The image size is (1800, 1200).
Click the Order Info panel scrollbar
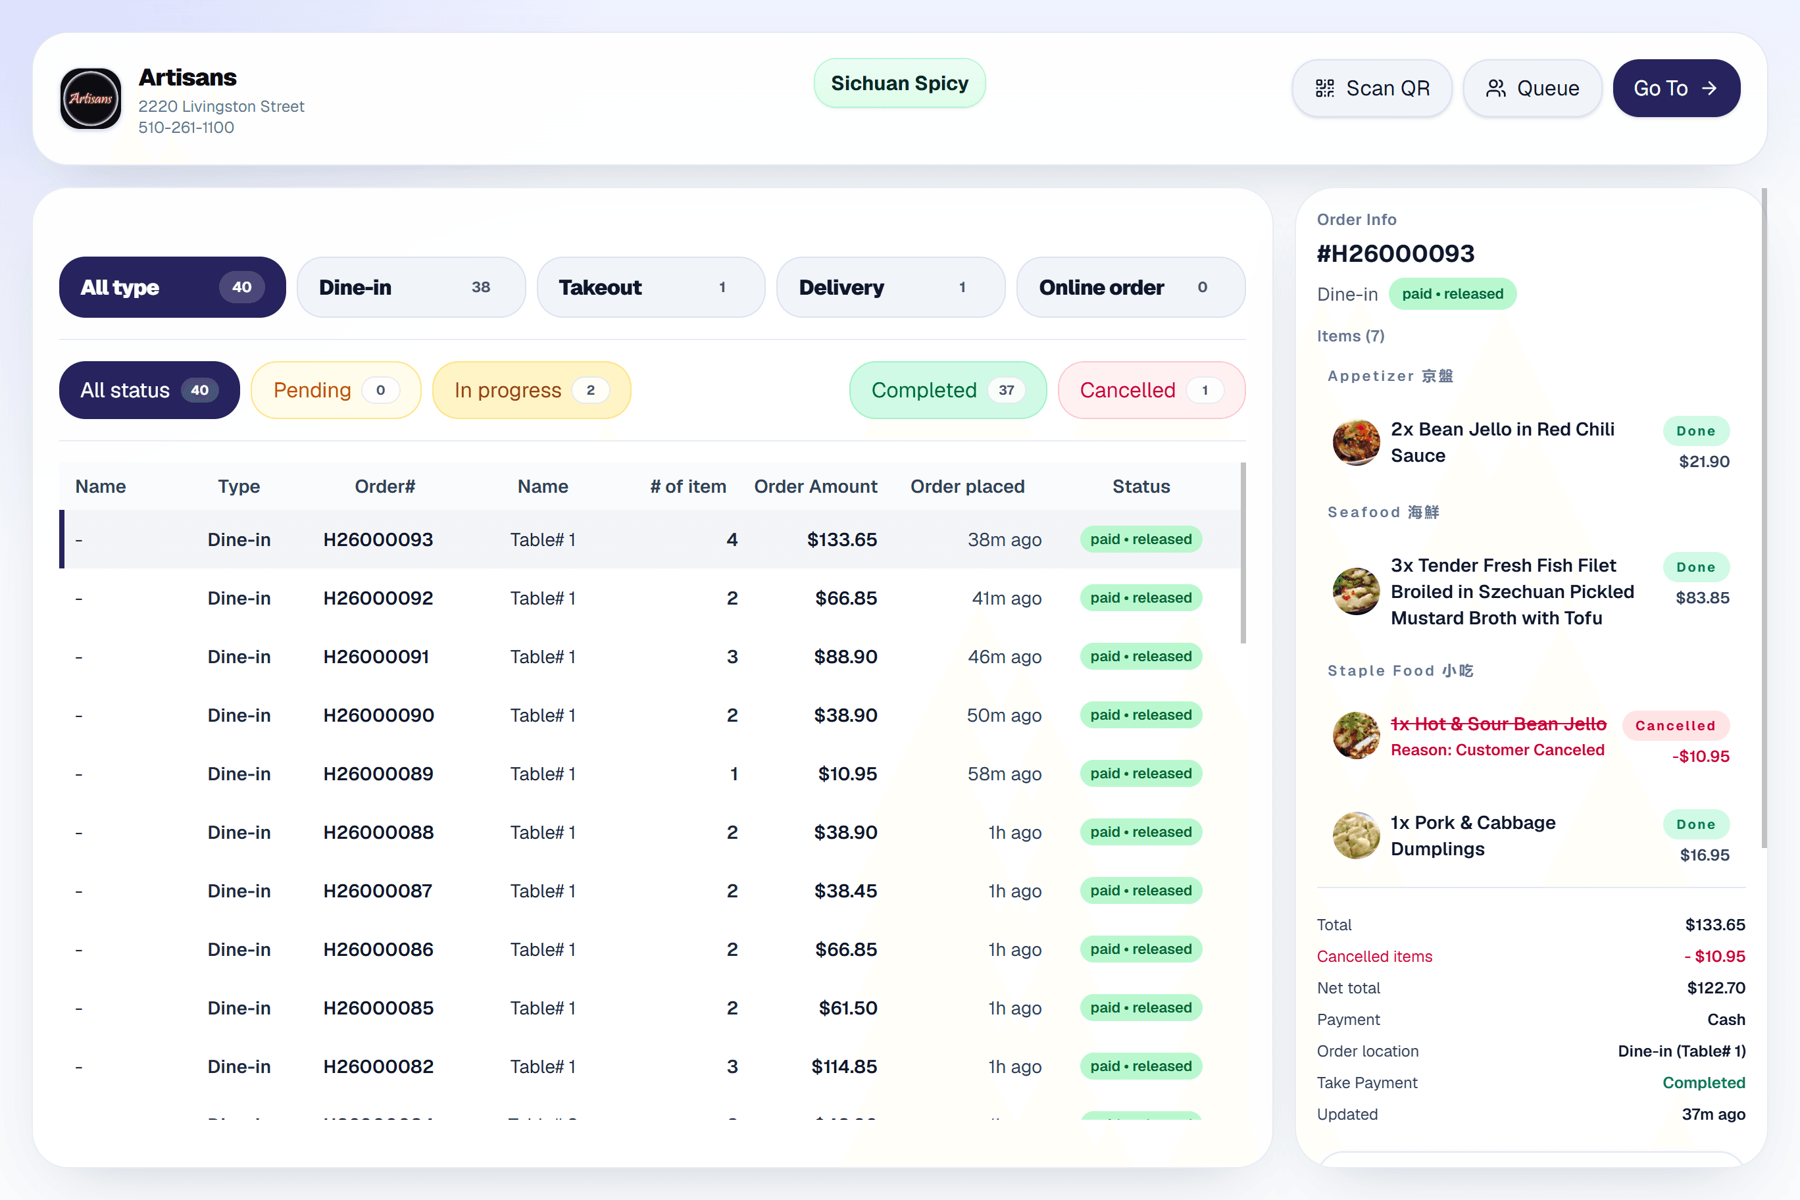(1764, 518)
